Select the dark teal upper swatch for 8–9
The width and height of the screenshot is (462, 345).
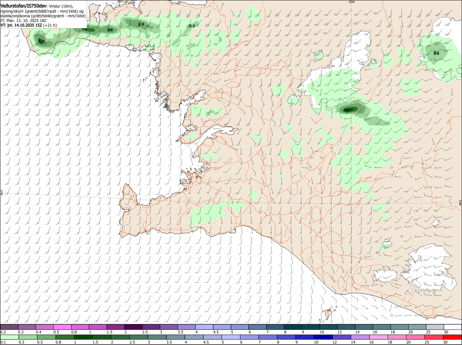click(293, 327)
